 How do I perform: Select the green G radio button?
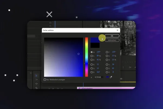coord(92,68)
